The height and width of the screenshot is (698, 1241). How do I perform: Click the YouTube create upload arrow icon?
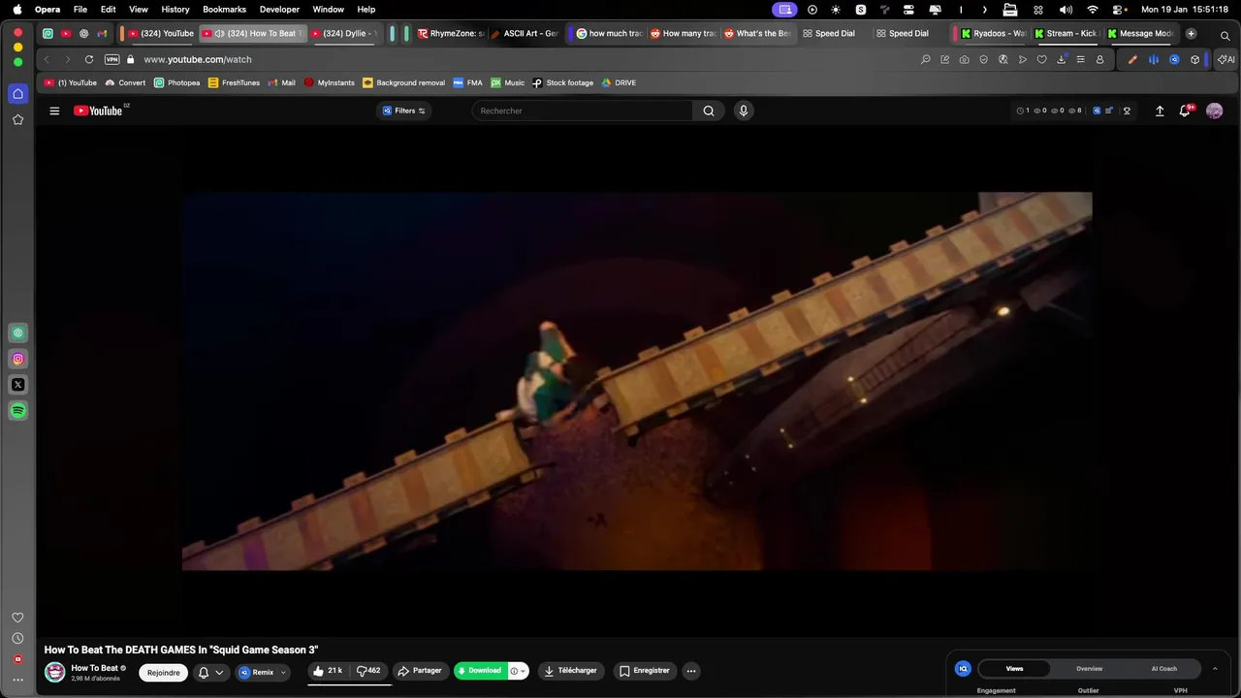1160,111
